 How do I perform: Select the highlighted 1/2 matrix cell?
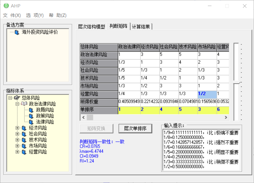point(207,94)
